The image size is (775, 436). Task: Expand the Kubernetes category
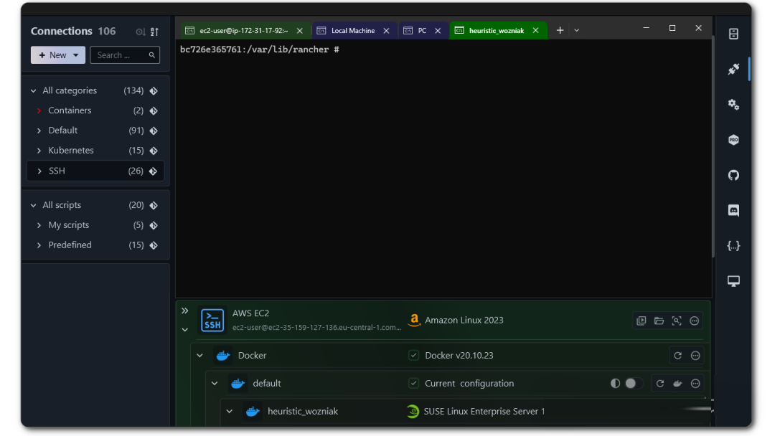click(39, 151)
